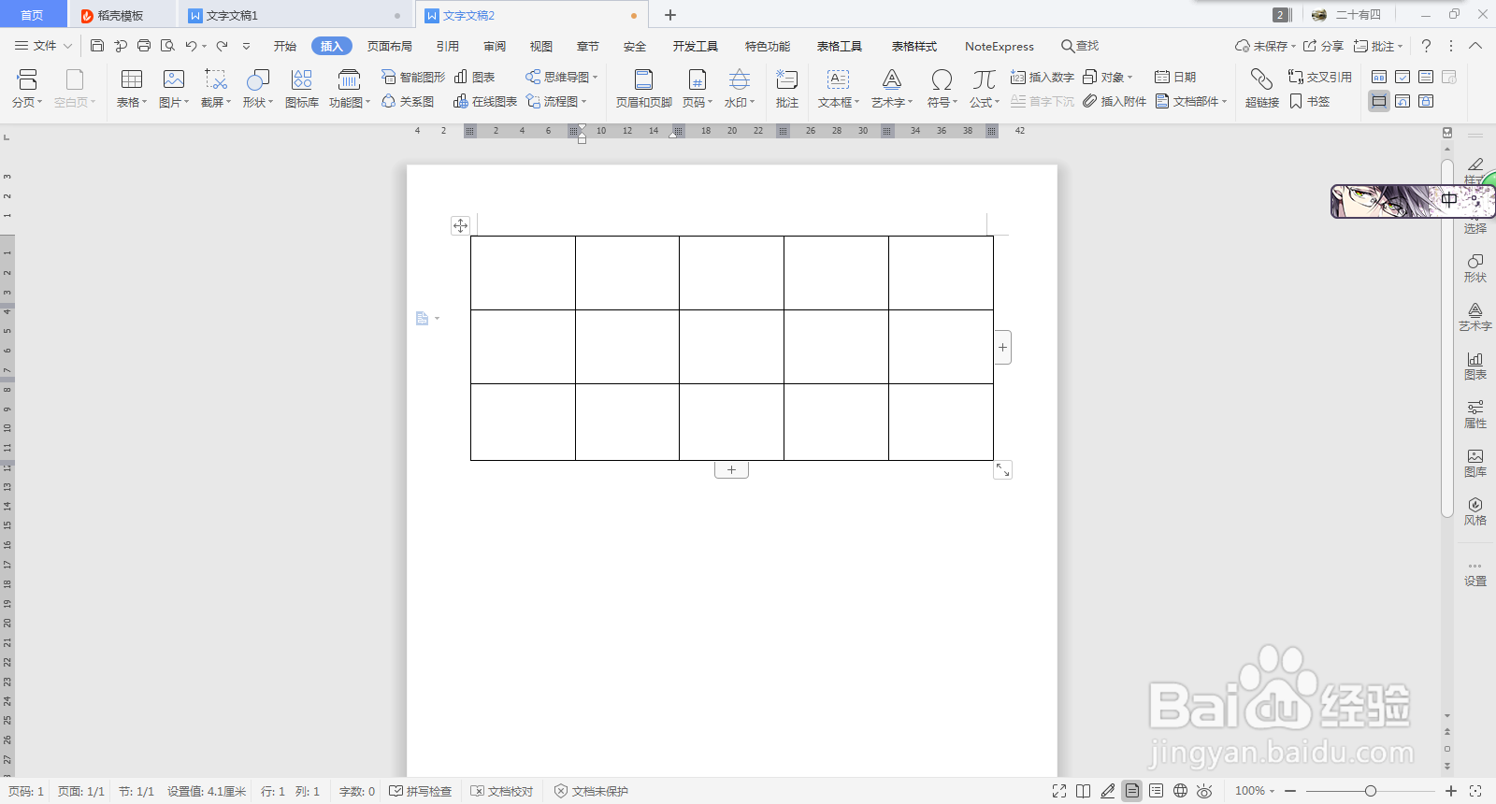Click the Print icon in quick access toolbar

(x=144, y=46)
